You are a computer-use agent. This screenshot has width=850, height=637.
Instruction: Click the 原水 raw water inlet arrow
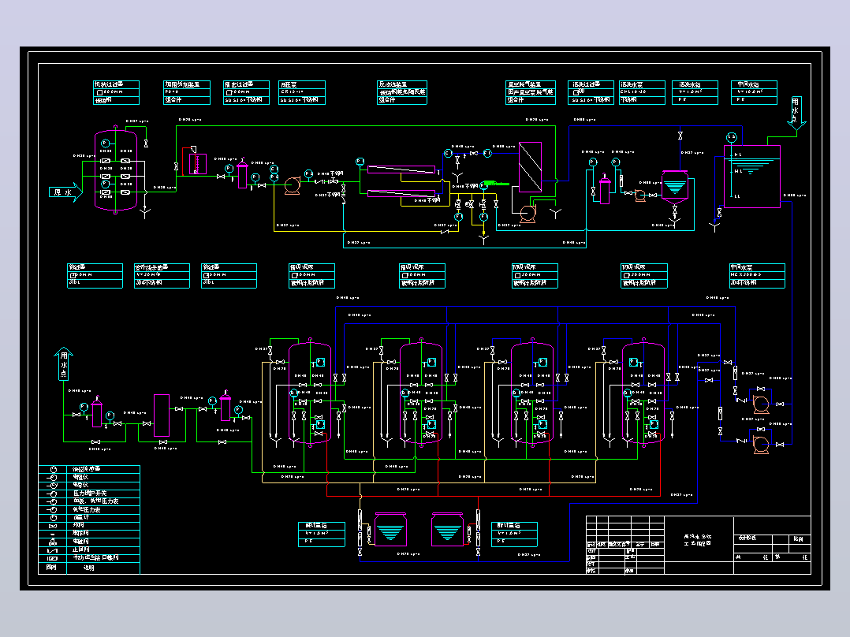65,192
